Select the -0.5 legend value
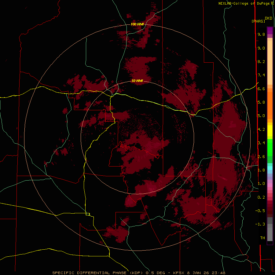The height and width of the screenshot is (275, 275). pyautogui.click(x=260, y=211)
